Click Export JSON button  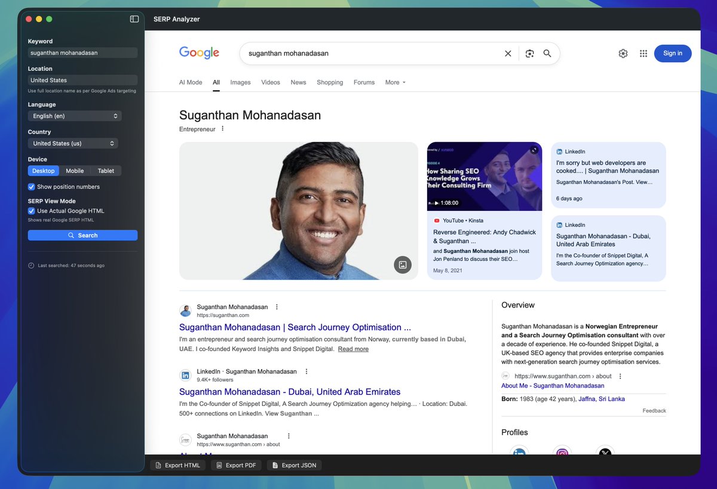[x=294, y=465]
